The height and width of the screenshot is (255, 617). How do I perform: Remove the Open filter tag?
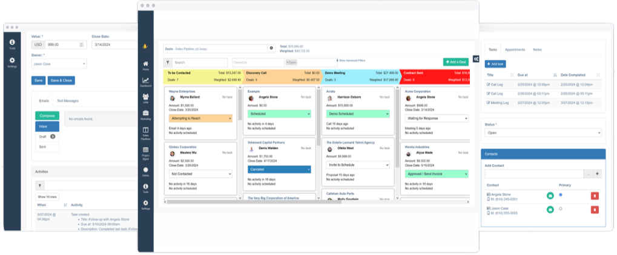(x=287, y=62)
